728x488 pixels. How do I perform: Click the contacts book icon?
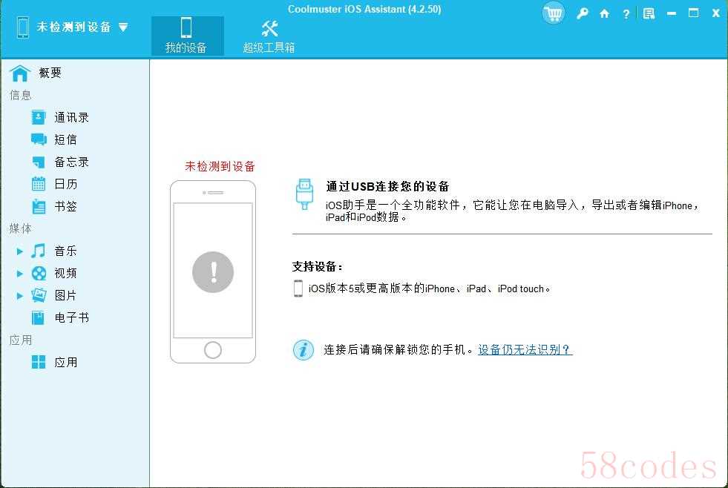click(x=39, y=117)
